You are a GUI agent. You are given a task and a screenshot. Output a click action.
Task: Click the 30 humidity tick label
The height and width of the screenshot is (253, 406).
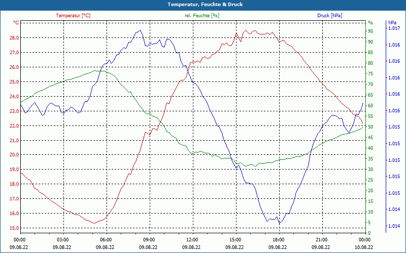pyautogui.click(x=370, y=170)
